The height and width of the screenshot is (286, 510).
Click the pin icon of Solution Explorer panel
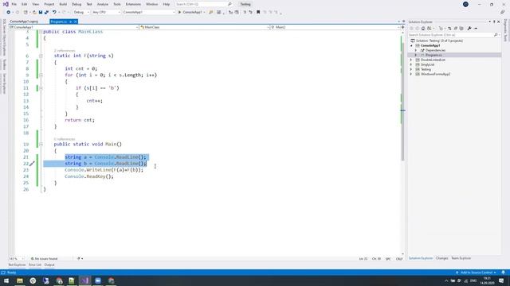click(494, 21)
